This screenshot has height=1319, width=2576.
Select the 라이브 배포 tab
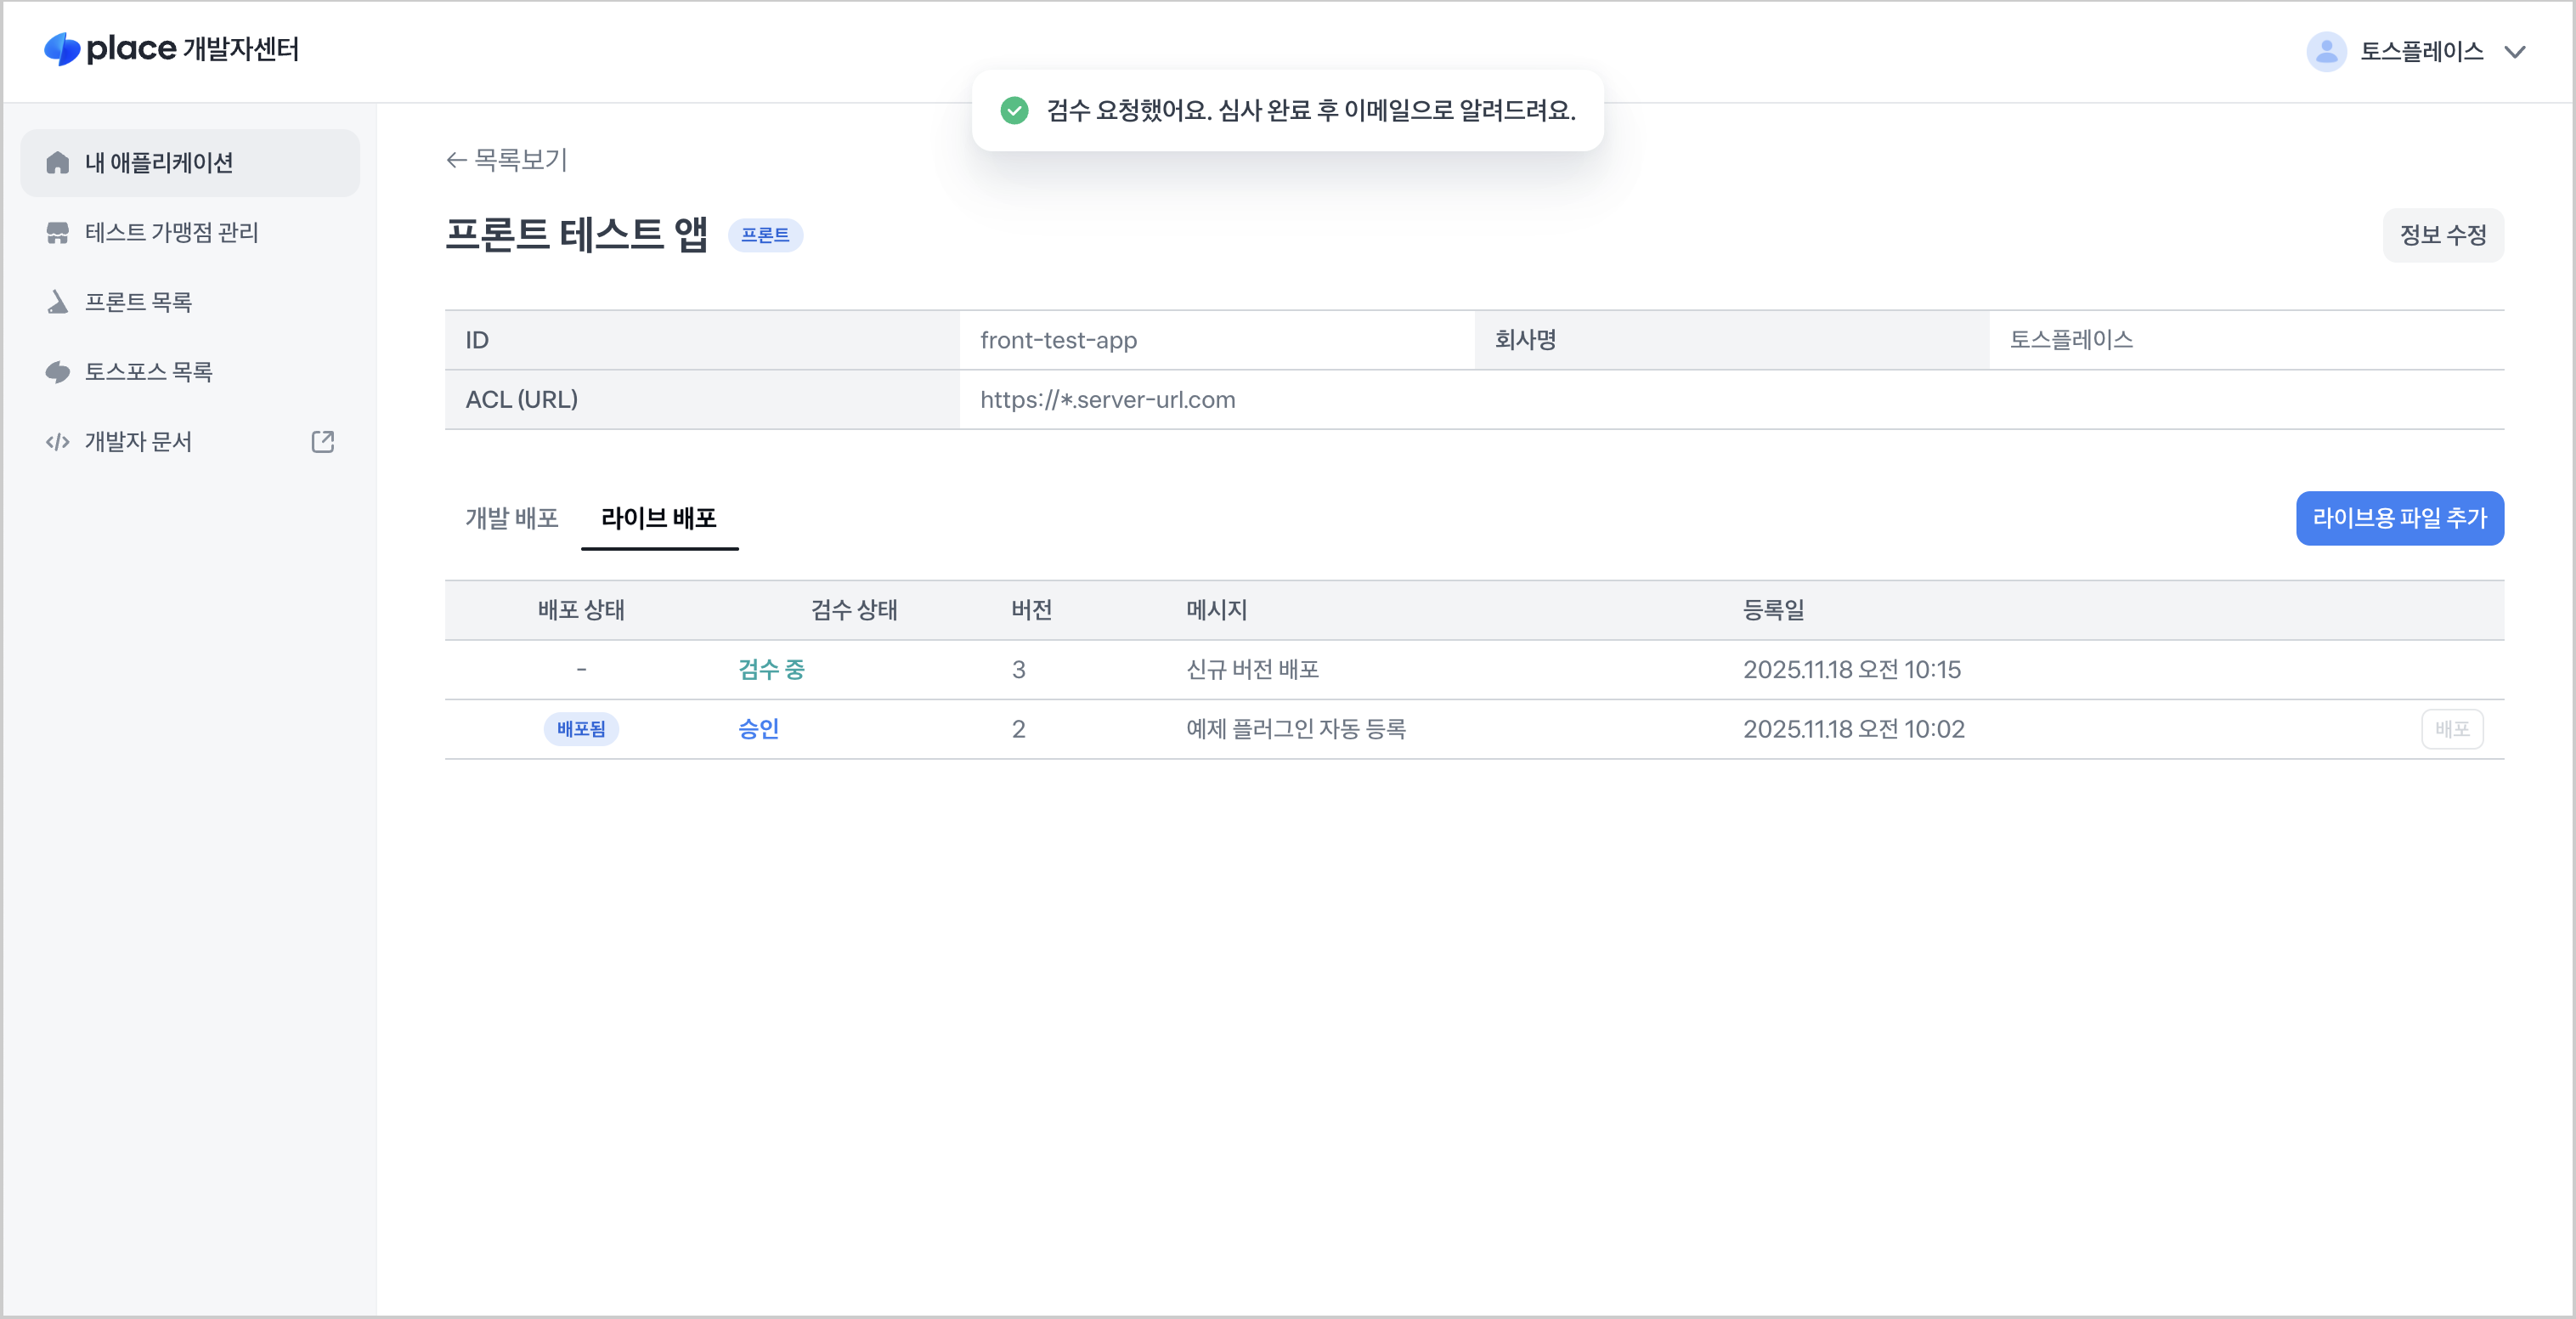pos(659,518)
